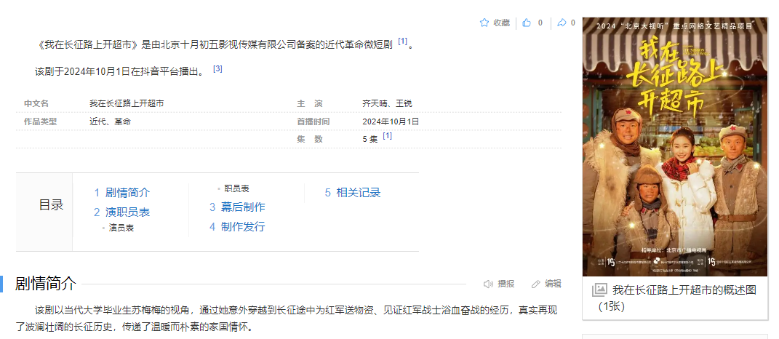Jump to 剧情简介 in table of contents

tap(127, 193)
